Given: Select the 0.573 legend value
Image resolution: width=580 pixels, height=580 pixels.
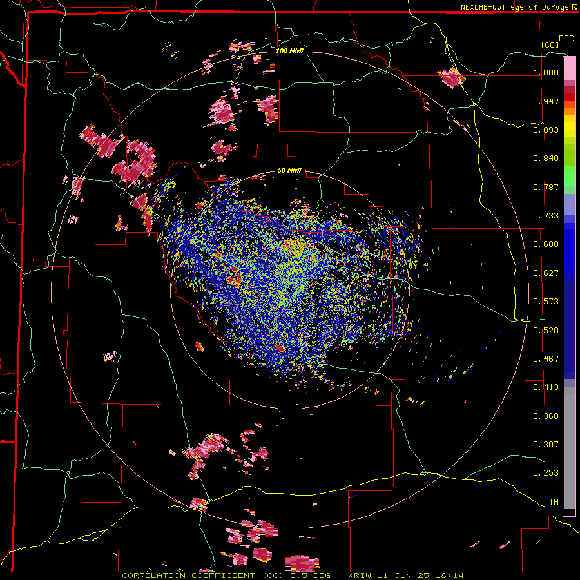Looking at the screenshot, I should (546, 302).
